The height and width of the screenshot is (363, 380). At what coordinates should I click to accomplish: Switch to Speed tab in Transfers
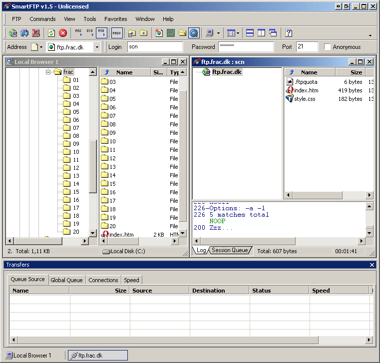pyautogui.click(x=132, y=280)
